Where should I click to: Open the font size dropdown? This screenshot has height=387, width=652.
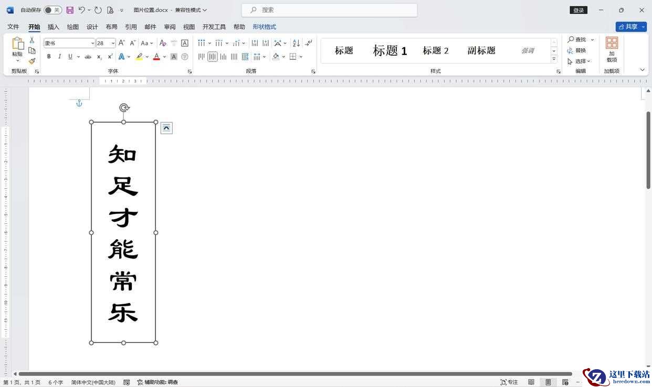pyautogui.click(x=113, y=43)
